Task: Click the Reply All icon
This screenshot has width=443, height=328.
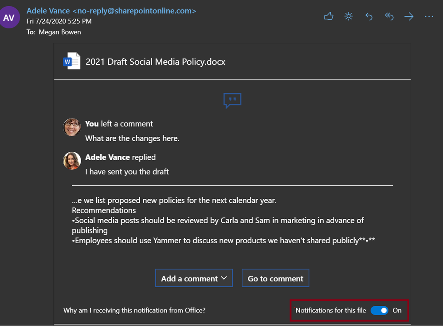Action: pos(389,17)
